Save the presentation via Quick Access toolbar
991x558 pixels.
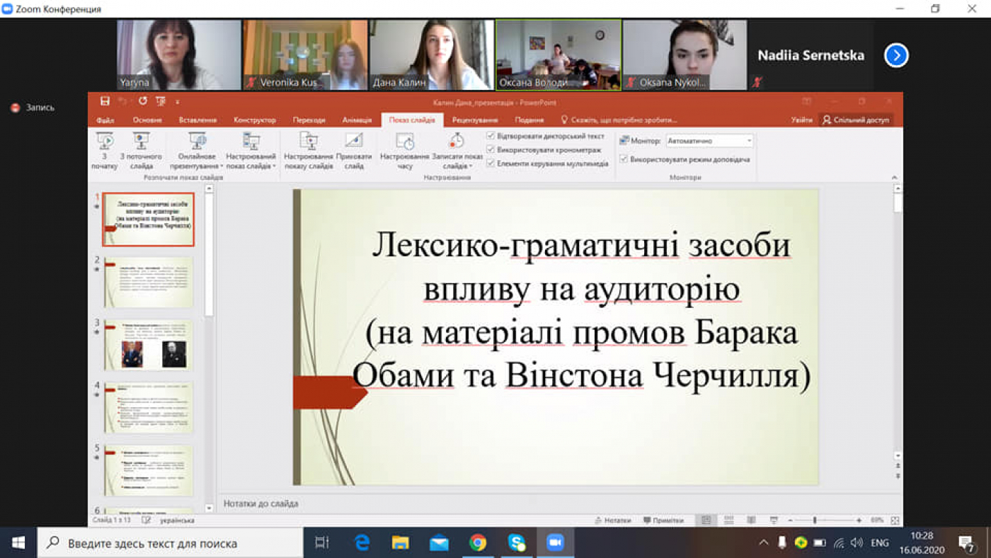[x=105, y=102]
